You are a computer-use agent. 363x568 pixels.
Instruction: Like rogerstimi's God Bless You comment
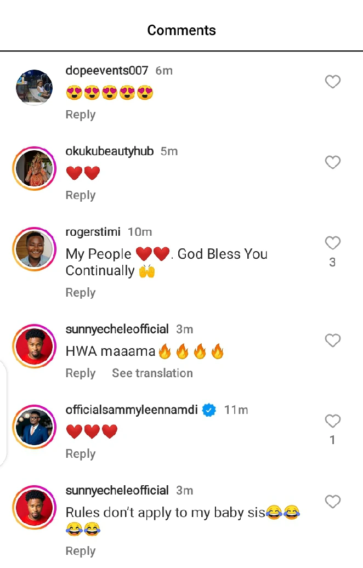[x=333, y=243]
